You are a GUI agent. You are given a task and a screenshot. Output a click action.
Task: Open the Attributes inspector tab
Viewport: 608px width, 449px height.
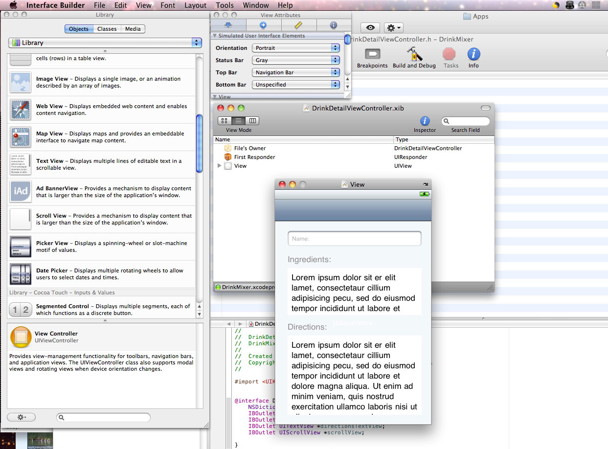pos(228,25)
